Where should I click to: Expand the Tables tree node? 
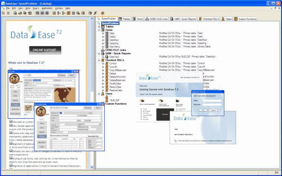coord(99,27)
